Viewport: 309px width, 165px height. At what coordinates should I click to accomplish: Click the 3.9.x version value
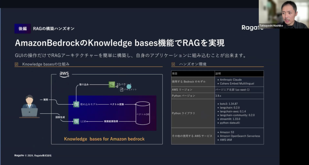(x=218, y=96)
